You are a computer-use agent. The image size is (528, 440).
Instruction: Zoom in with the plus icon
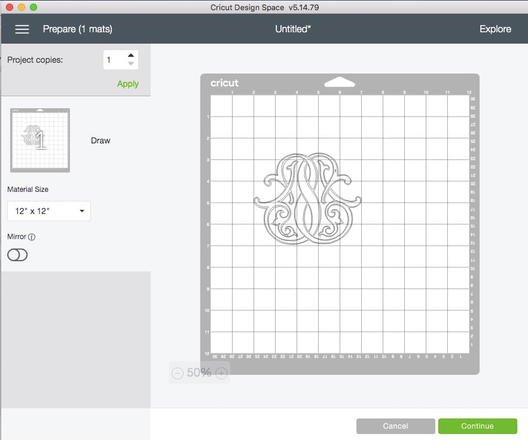click(221, 373)
